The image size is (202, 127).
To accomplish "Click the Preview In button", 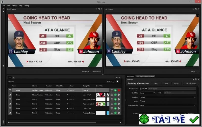I will coord(86,71).
